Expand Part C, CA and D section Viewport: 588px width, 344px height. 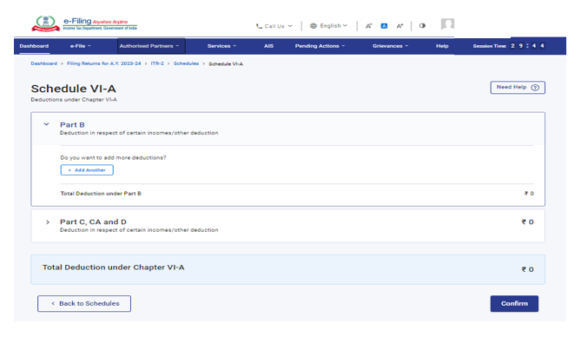click(48, 222)
